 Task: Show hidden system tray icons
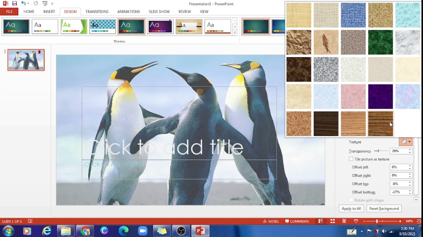tap(362, 231)
